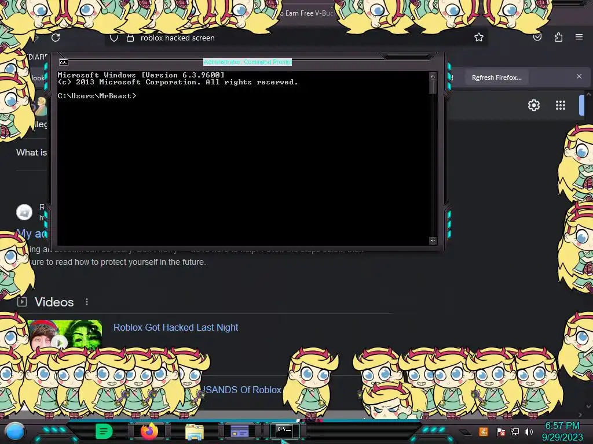Open the green chat app on taskbar
Image resolution: width=593 pixels, height=444 pixels.
pos(104,431)
